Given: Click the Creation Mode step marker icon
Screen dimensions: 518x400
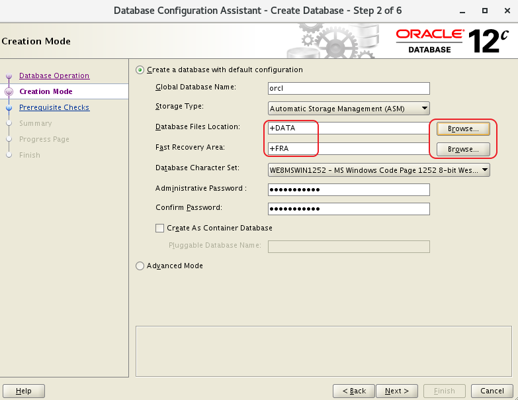Looking at the screenshot, I should coord(9,92).
